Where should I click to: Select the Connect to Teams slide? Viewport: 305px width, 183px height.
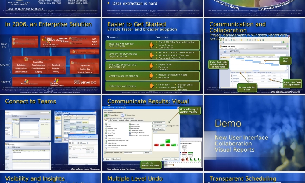coord(50,133)
